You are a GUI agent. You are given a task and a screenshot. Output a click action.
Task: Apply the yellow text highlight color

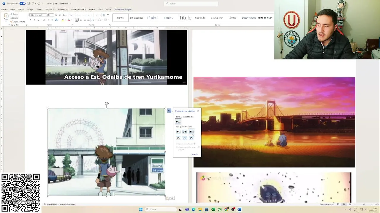(x=63, y=20)
